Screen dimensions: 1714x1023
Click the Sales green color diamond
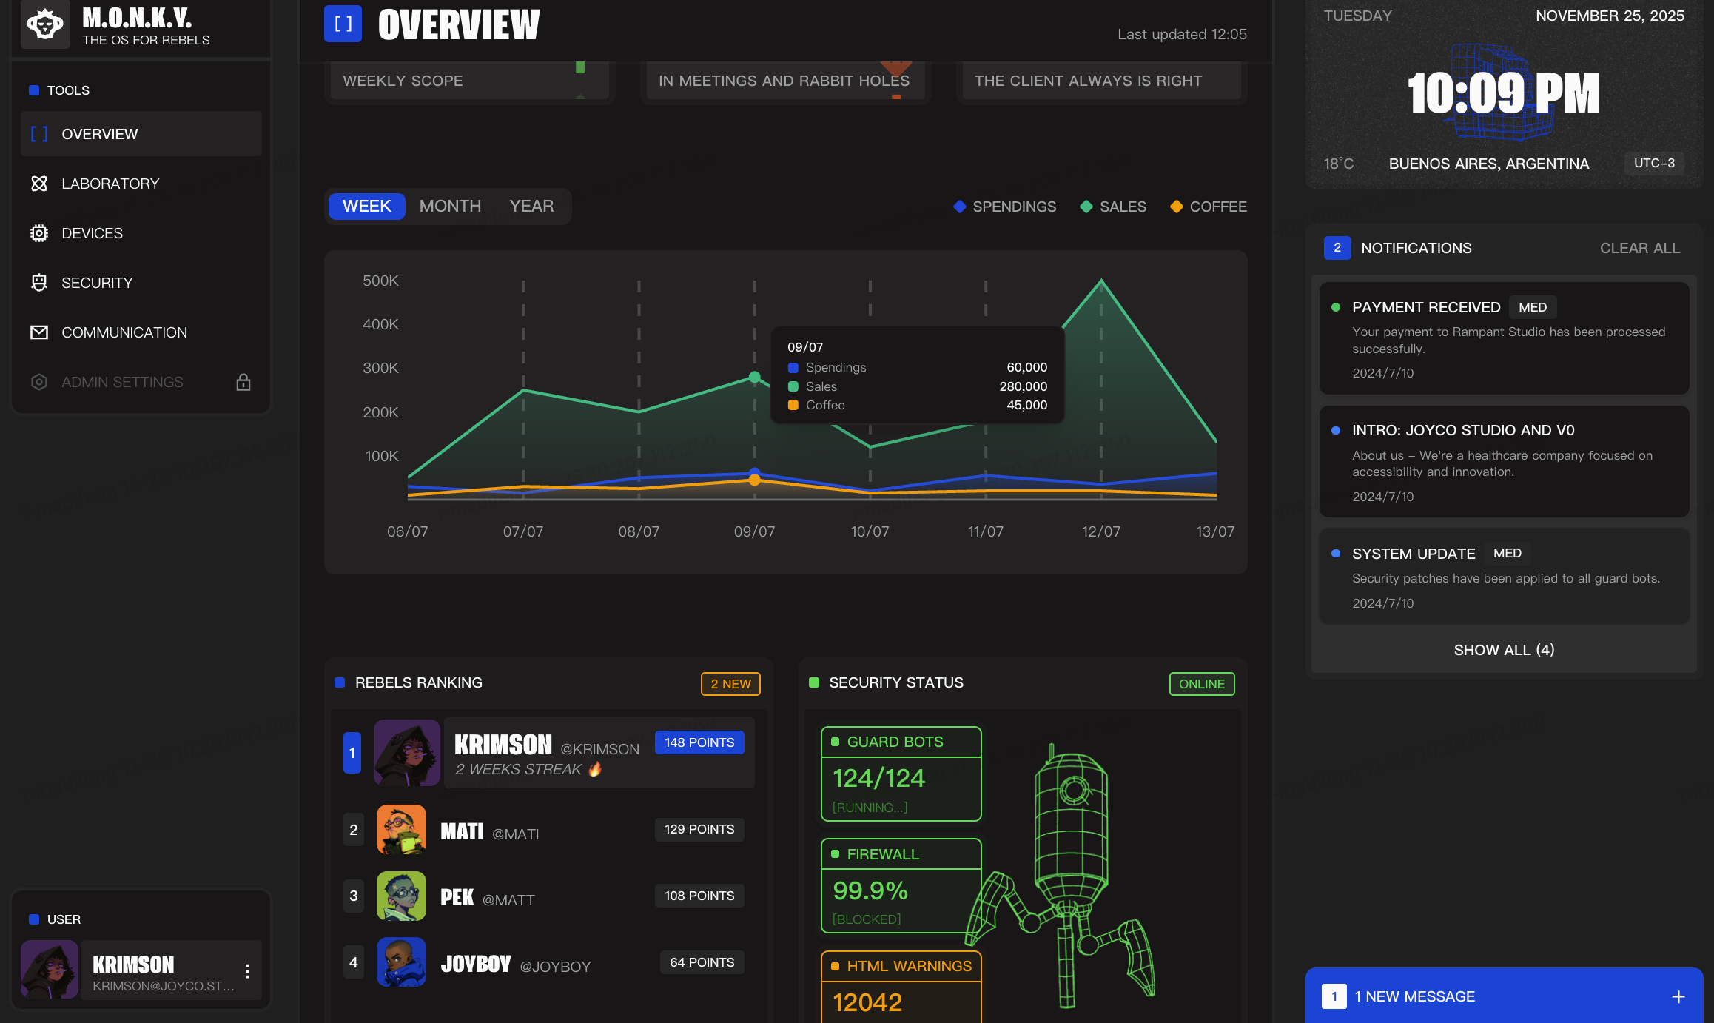coord(1085,207)
